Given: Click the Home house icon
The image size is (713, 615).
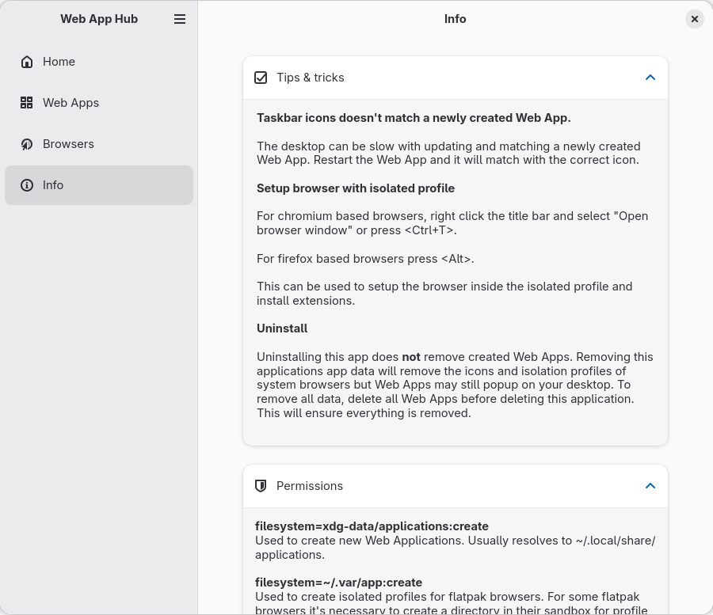Looking at the screenshot, I should [27, 62].
